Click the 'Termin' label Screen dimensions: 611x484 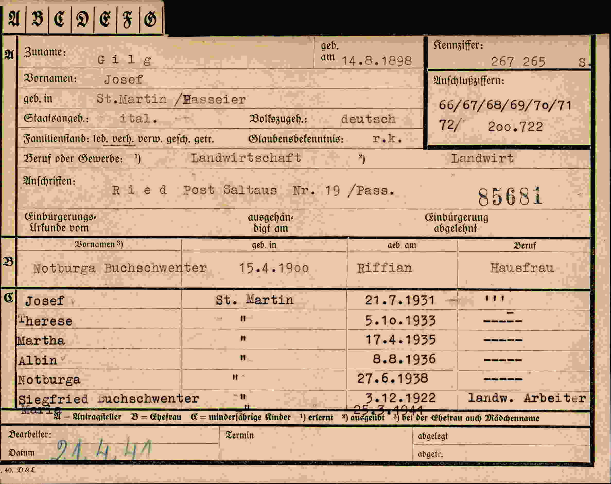click(x=240, y=435)
